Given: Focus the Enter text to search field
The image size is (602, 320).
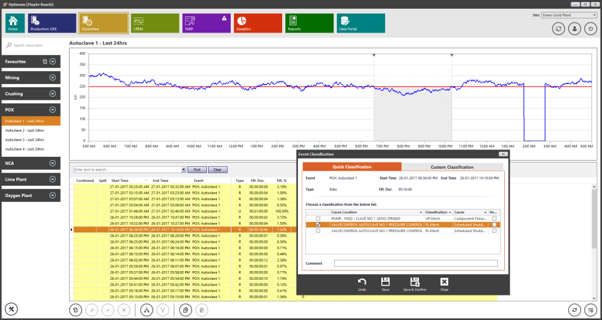Looking at the screenshot, I should (127, 169).
